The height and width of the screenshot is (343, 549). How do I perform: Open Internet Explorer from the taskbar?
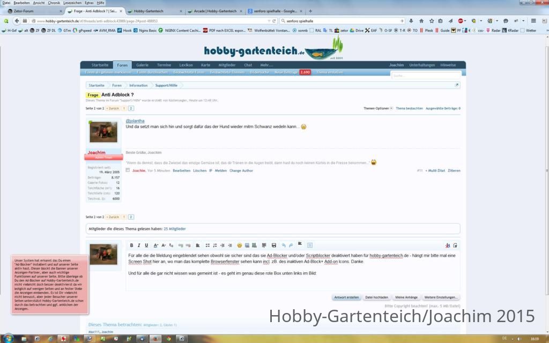[50, 339]
